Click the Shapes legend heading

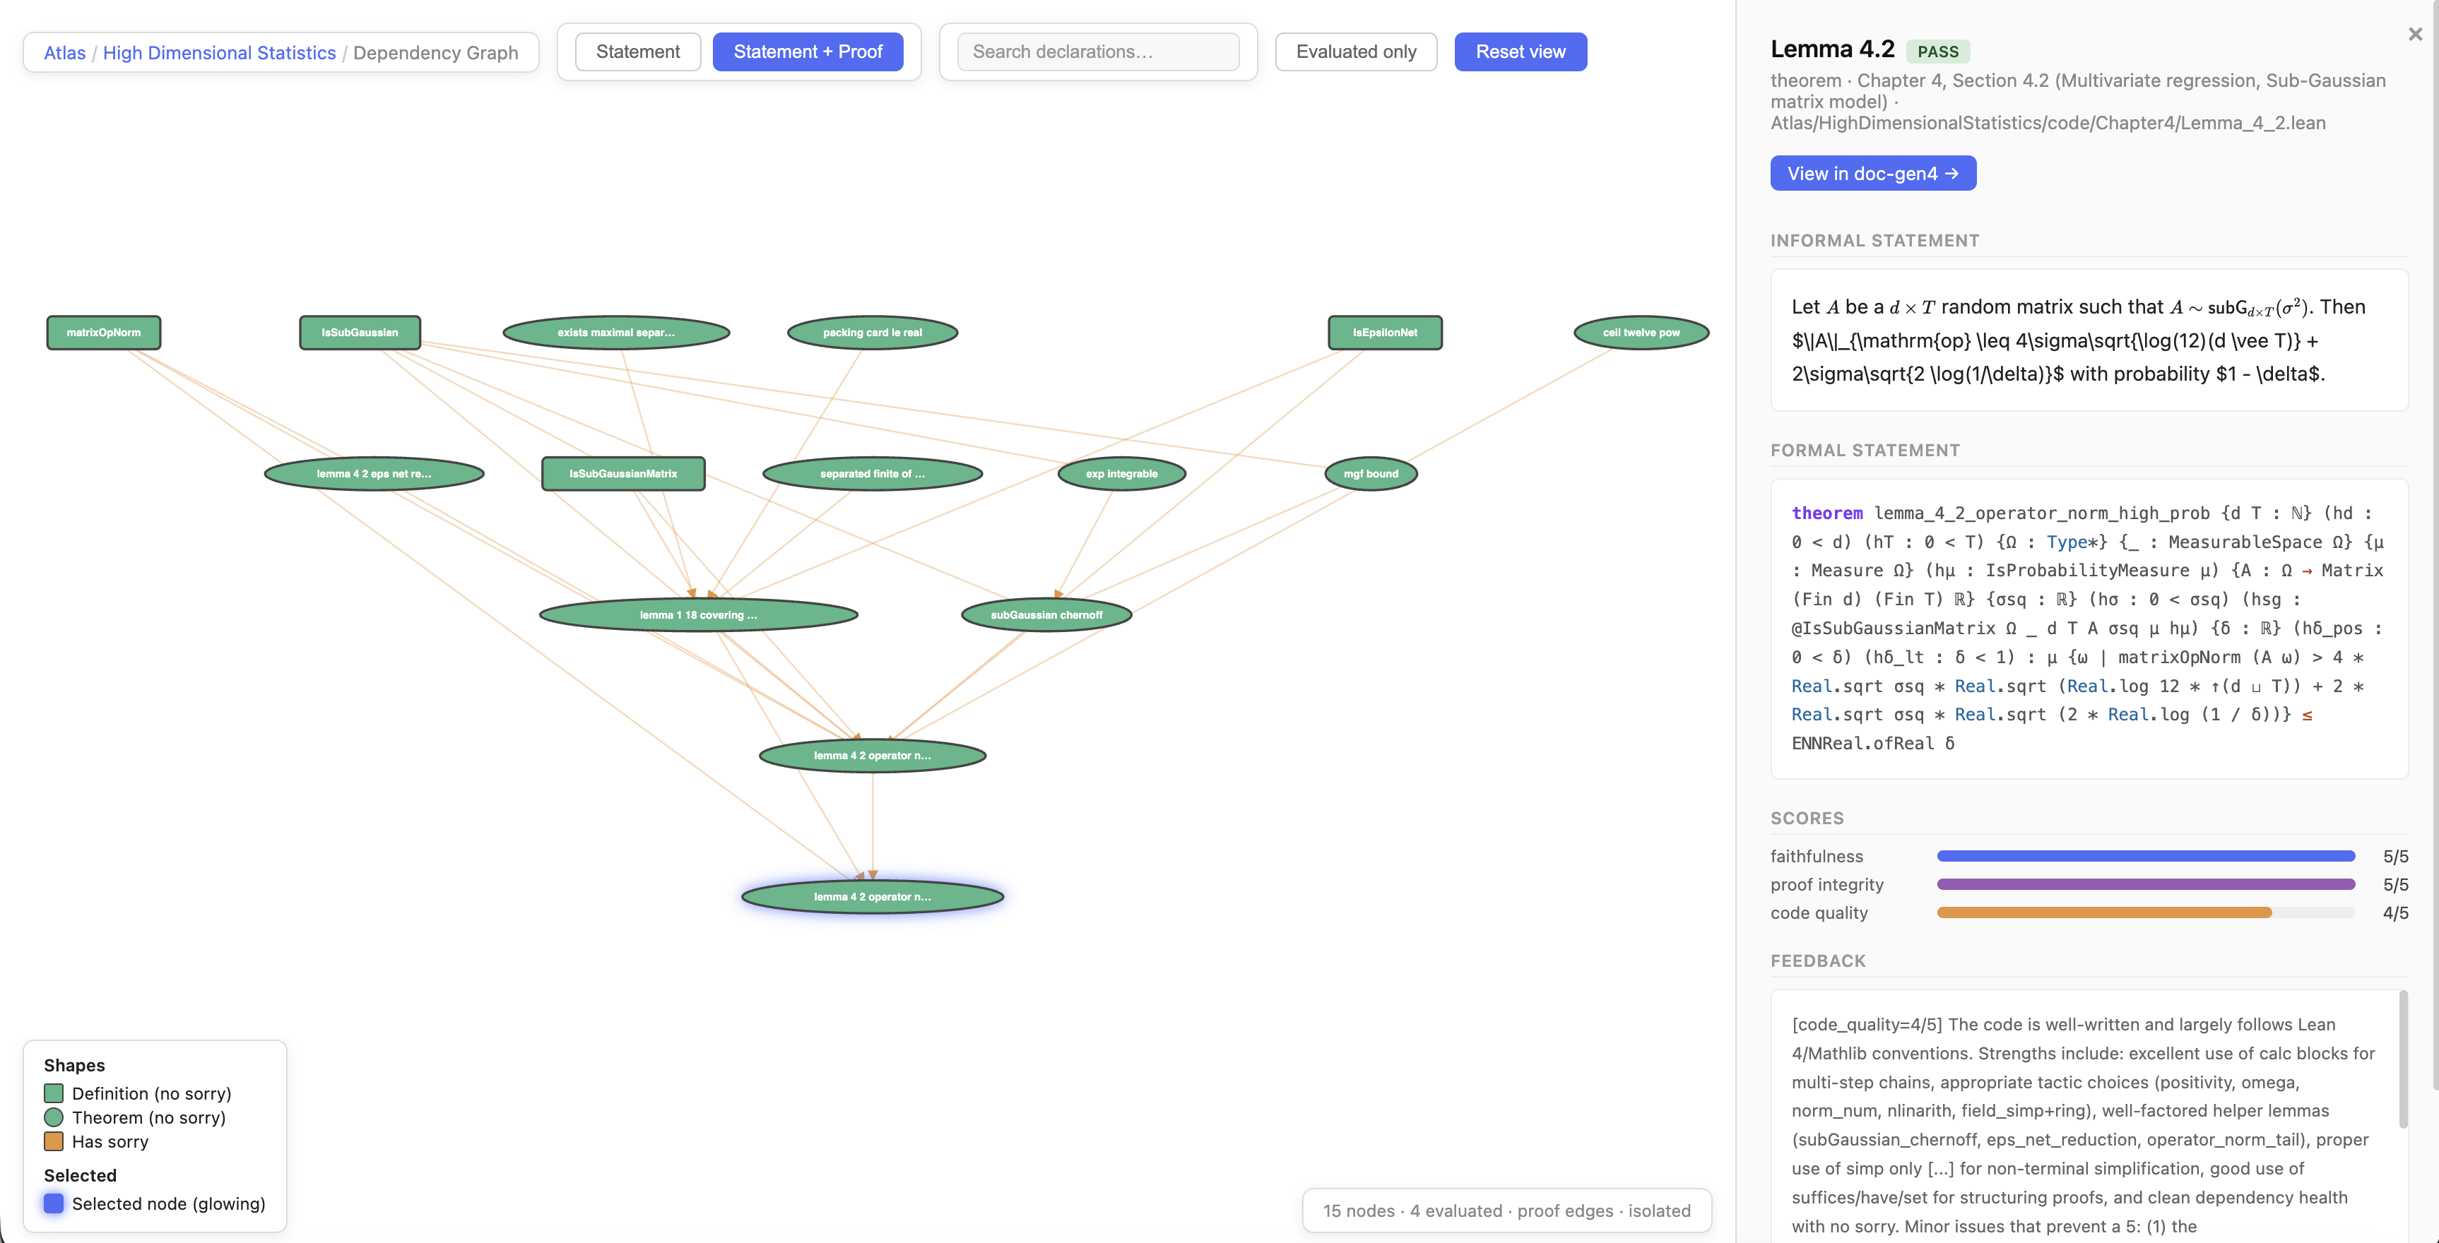click(x=74, y=1065)
